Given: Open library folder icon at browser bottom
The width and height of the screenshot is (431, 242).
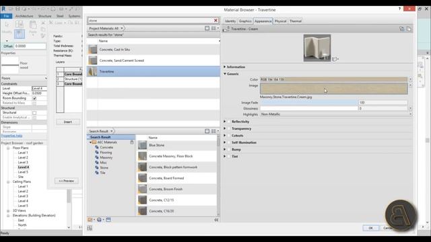Looking at the screenshot, I should click(x=91, y=220).
